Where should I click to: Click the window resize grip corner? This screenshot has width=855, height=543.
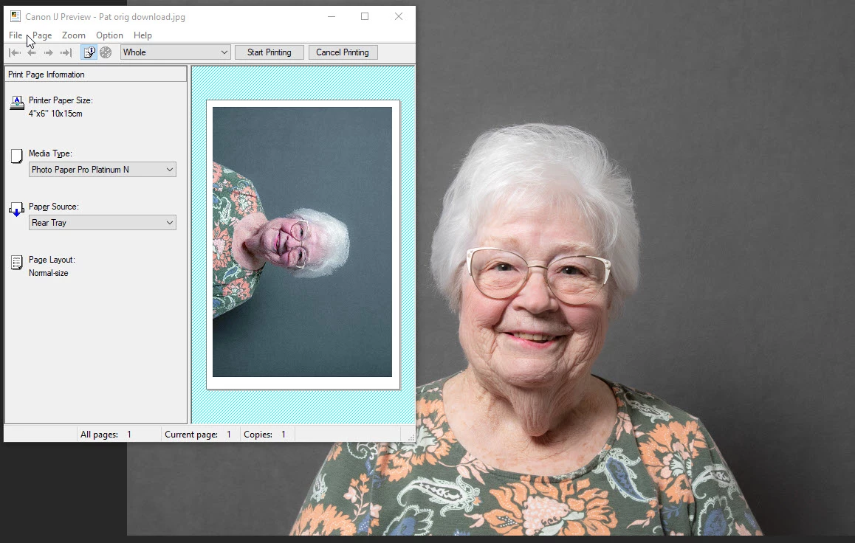pos(411,437)
